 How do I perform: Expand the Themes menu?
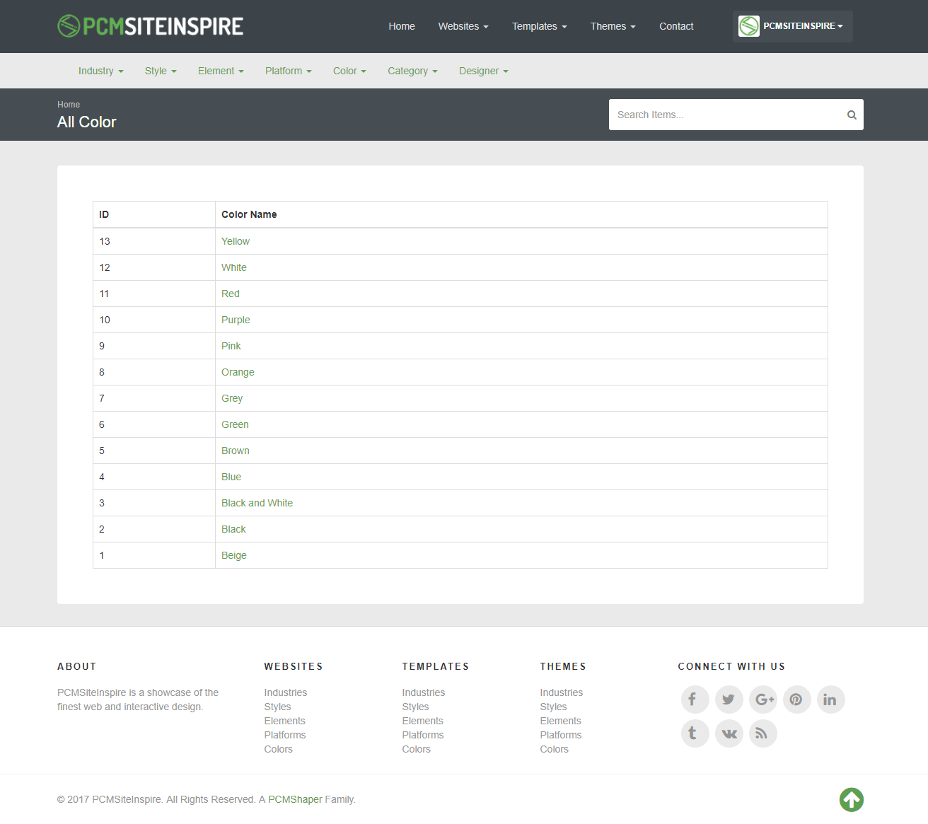(613, 26)
